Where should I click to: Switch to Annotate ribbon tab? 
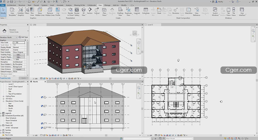click(60, 5)
